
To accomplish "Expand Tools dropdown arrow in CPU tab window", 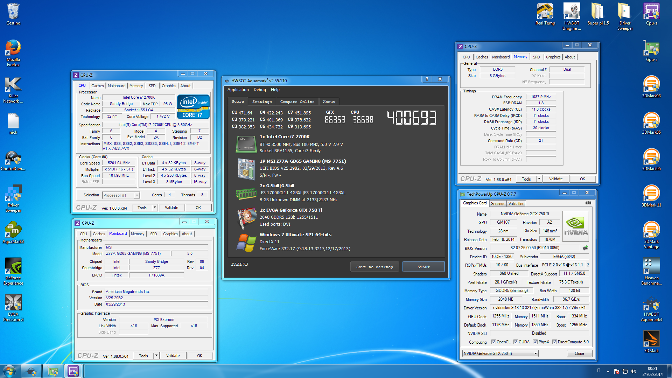I will (155, 208).
